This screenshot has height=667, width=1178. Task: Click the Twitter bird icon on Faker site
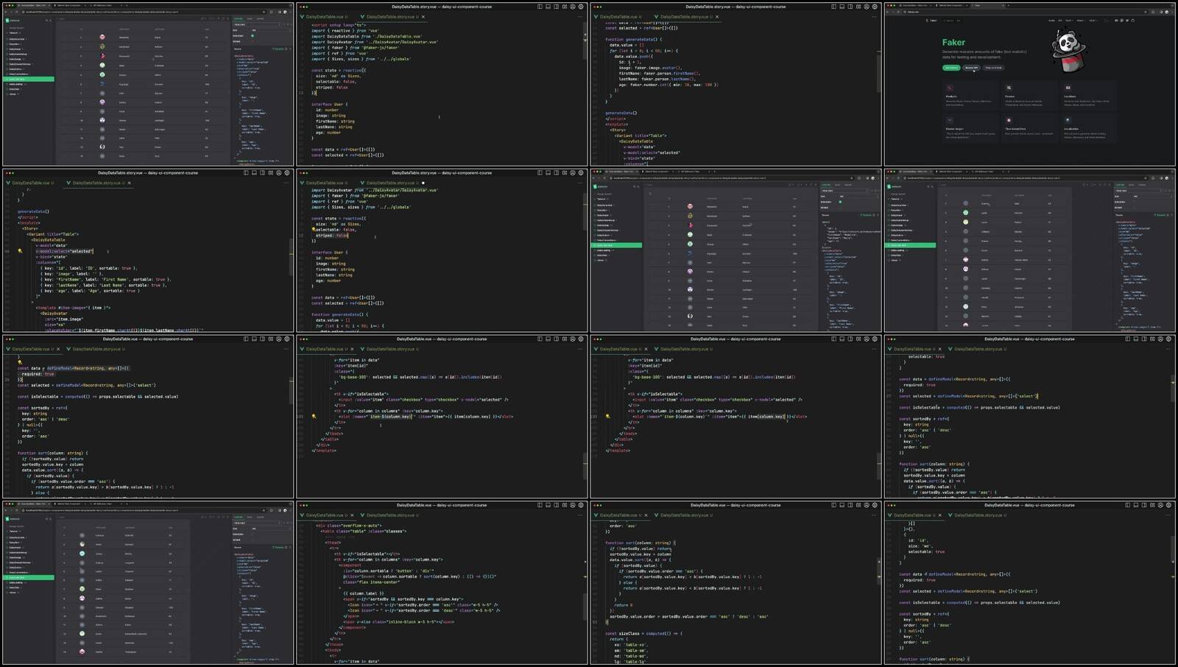1127,21
